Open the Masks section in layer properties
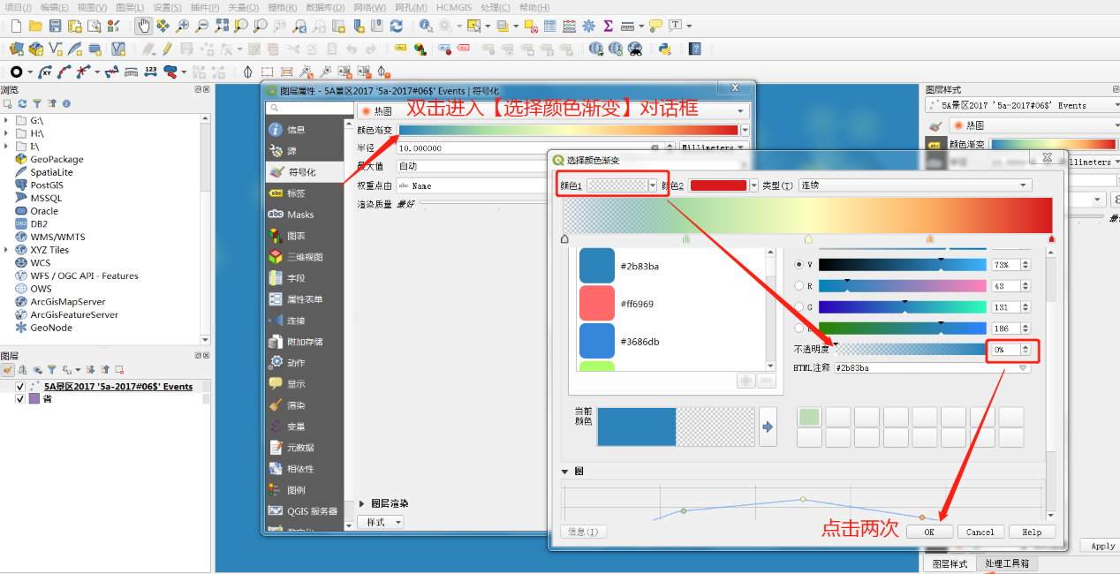Screen dimensions: 1120x574 coord(300,215)
